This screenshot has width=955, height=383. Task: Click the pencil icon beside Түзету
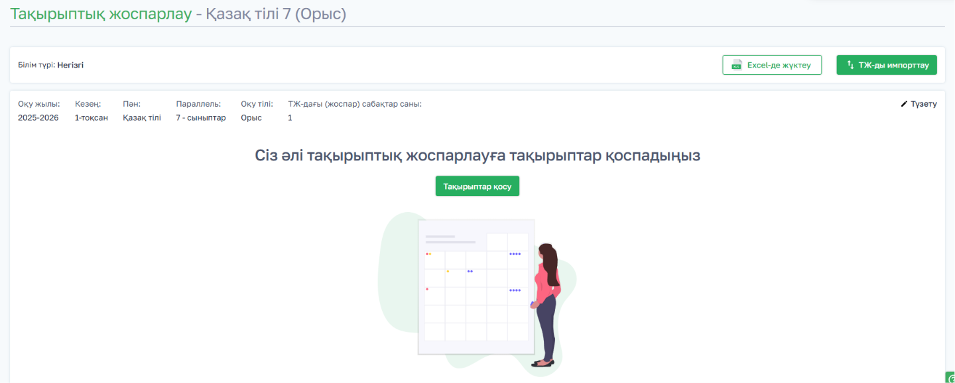point(904,104)
